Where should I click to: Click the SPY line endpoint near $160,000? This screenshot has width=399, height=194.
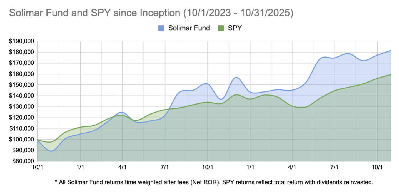(x=391, y=74)
